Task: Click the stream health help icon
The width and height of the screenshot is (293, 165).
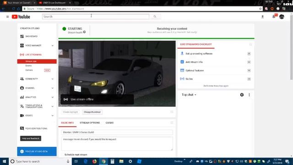Action: pos(84,32)
